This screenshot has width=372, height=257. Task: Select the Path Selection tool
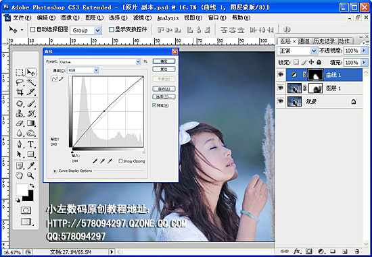20,154
